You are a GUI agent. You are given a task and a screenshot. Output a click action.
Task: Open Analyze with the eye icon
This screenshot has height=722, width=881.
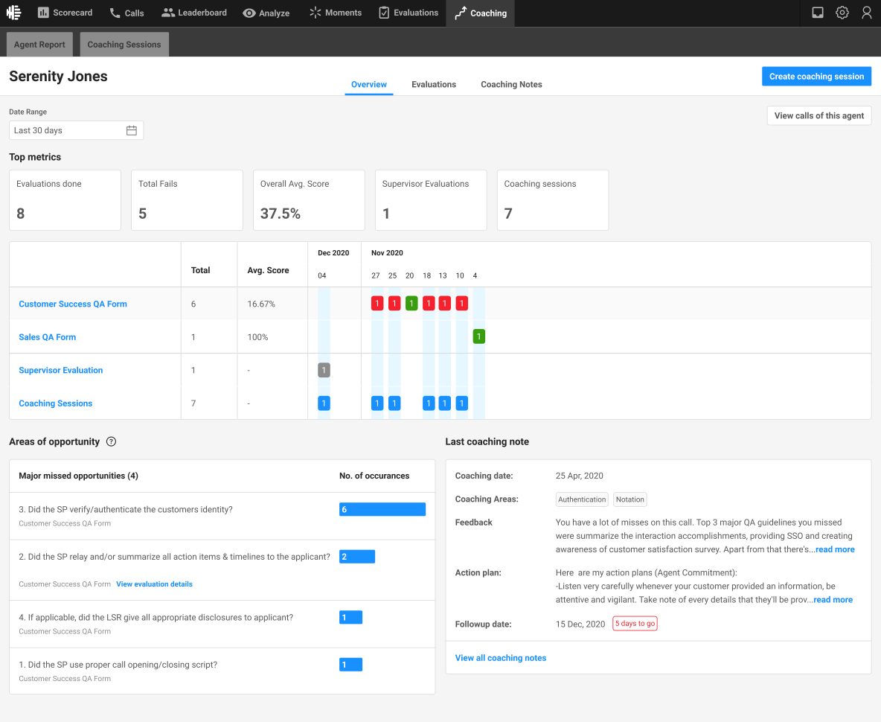(x=266, y=13)
